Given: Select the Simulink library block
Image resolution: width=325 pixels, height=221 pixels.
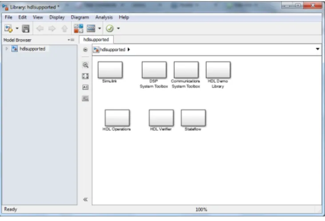Looking at the screenshot, I should (110, 70).
